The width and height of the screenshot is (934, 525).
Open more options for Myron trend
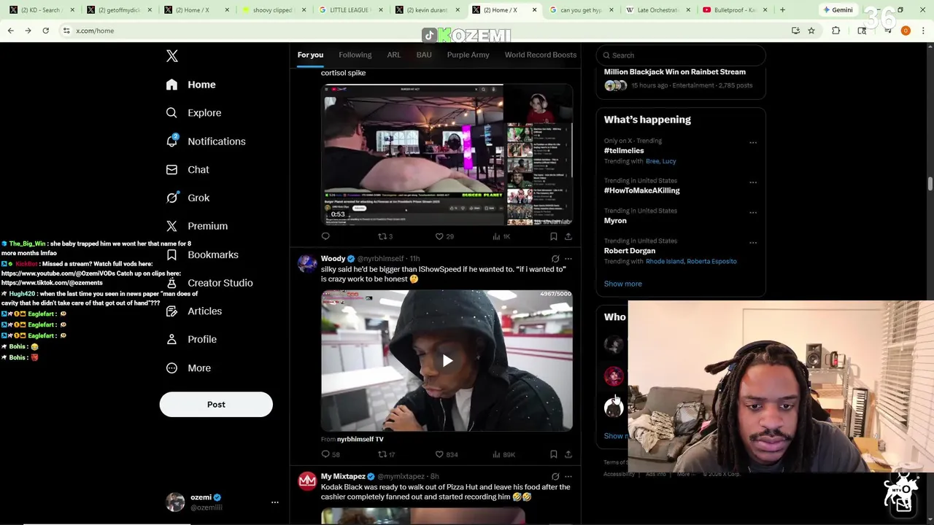click(753, 213)
